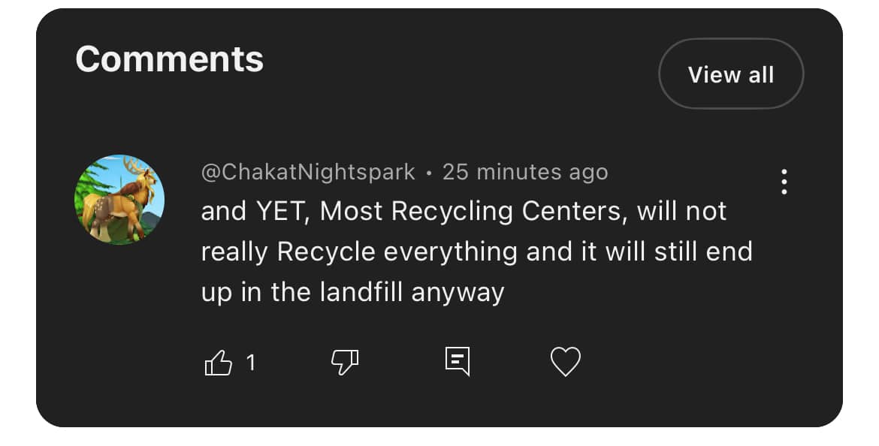879x446 pixels.
Task: Tap the Comments section heading
Action: tap(170, 59)
